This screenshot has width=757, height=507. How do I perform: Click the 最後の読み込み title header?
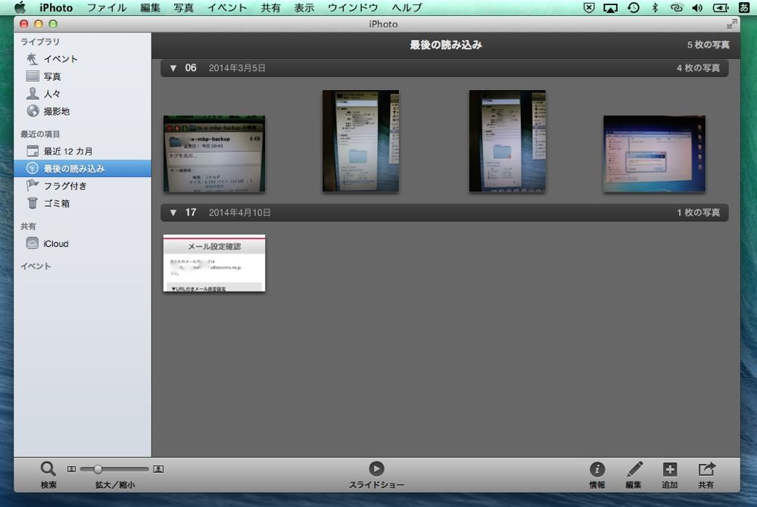pos(446,45)
